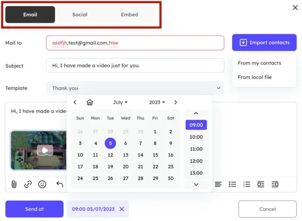The width and height of the screenshot is (302, 221).
Task: Go to next month in calendar
Action: [x=175, y=102]
